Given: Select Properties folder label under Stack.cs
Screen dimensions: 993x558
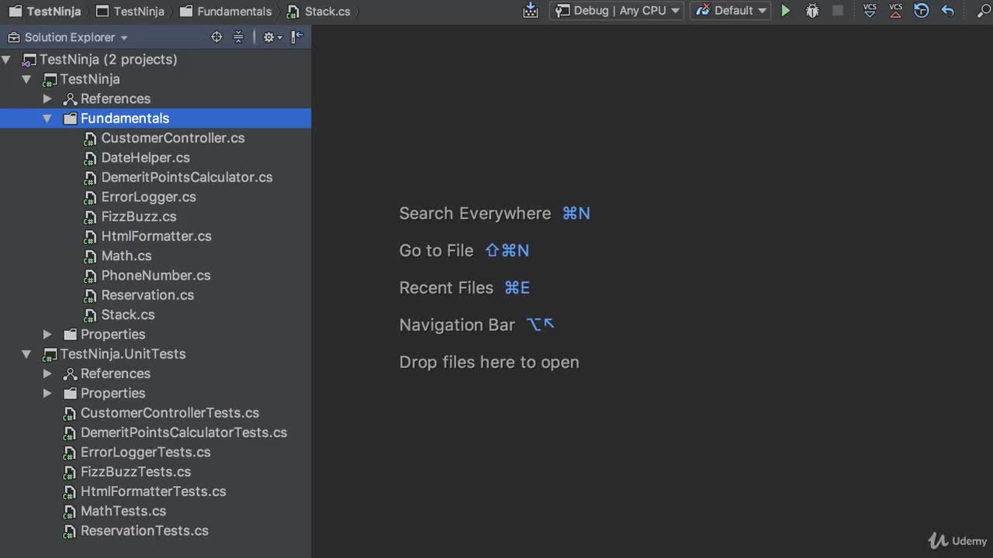Looking at the screenshot, I should [113, 334].
